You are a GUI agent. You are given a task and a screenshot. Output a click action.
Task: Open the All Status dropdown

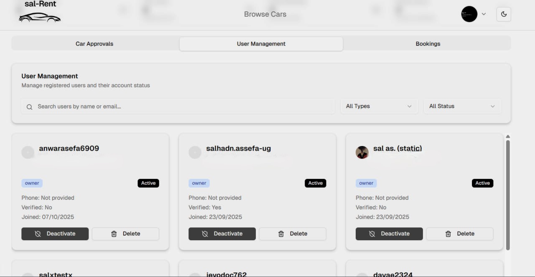[462, 106]
